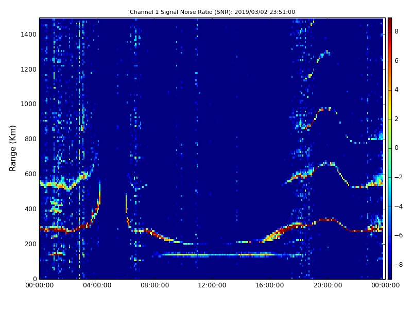Click the colorbar label 4
The height and width of the screenshot is (309, 412).
point(397,90)
